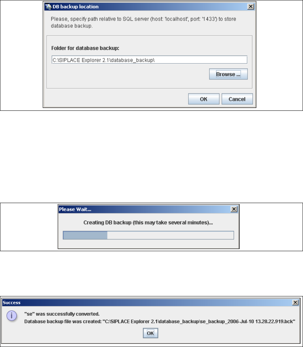
Task: Select the Success dialog title bar
Action: [x=151, y=302]
